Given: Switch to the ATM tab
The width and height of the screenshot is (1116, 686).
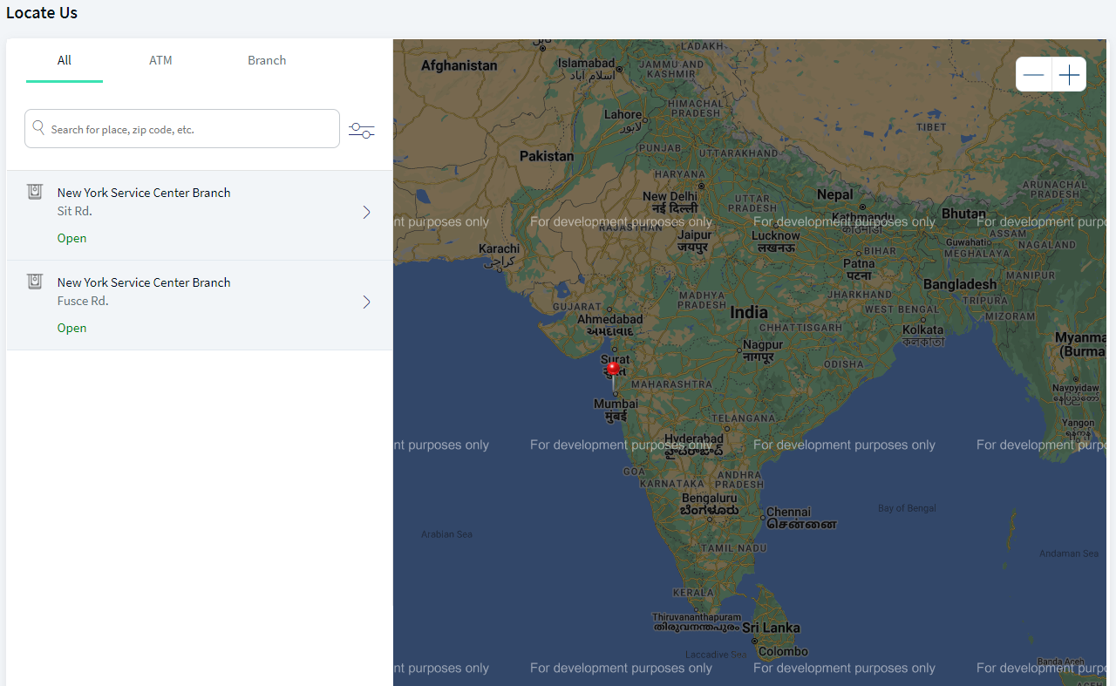Looking at the screenshot, I should coord(160,60).
